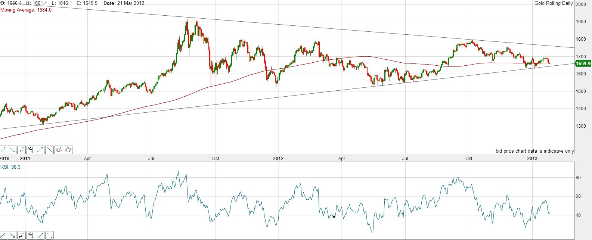Click the green 1659.9 current price tag
Viewport: 592px width, 240px height.
click(583, 63)
